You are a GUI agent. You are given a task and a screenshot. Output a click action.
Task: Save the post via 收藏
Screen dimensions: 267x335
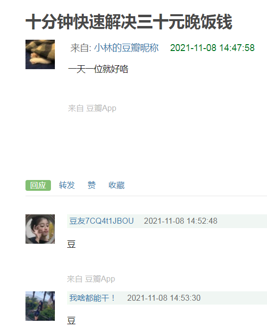click(x=117, y=185)
